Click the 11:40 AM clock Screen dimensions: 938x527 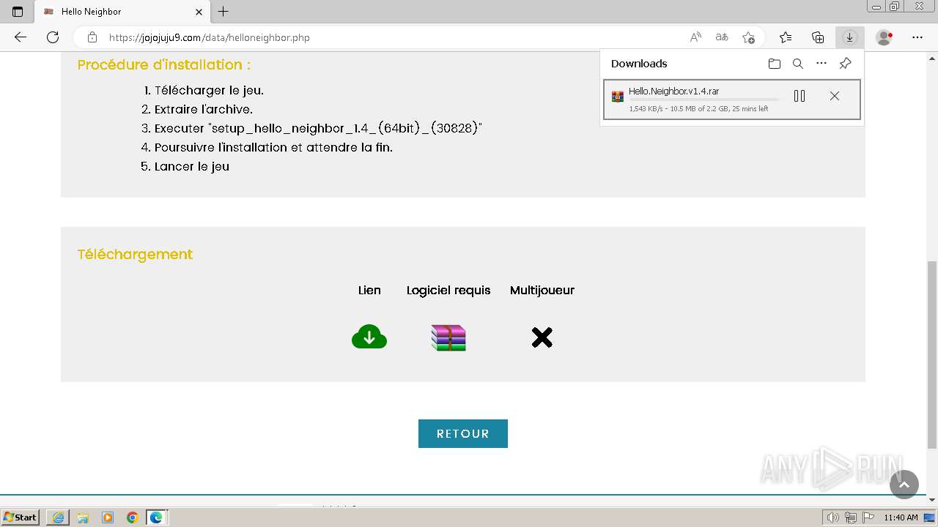pyautogui.click(x=901, y=517)
